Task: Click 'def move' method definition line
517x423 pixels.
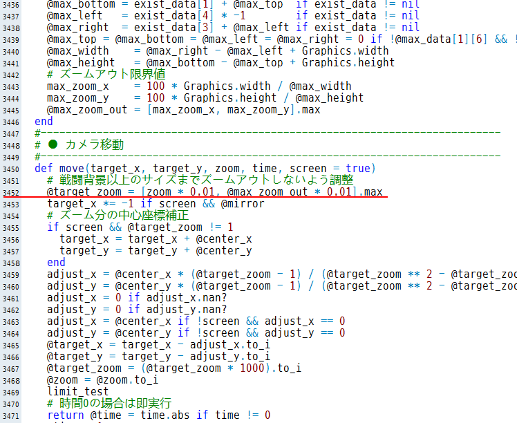Action: (x=205, y=169)
